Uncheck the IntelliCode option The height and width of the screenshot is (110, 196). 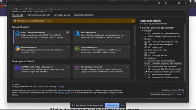tap(145, 58)
